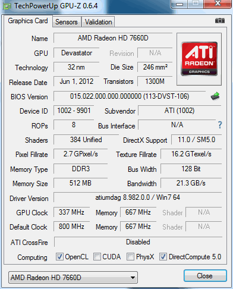
Task: Toggle the DirectCompute 5.0 checkbox
Action: (163, 257)
